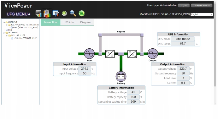Open the monitor with bar chart toolbar icon
Viewport: 218px width, 119px height.
(38, 14)
